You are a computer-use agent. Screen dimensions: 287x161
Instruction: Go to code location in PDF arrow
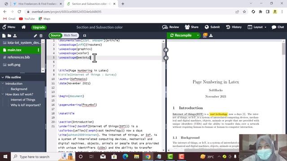click(166, 50)
